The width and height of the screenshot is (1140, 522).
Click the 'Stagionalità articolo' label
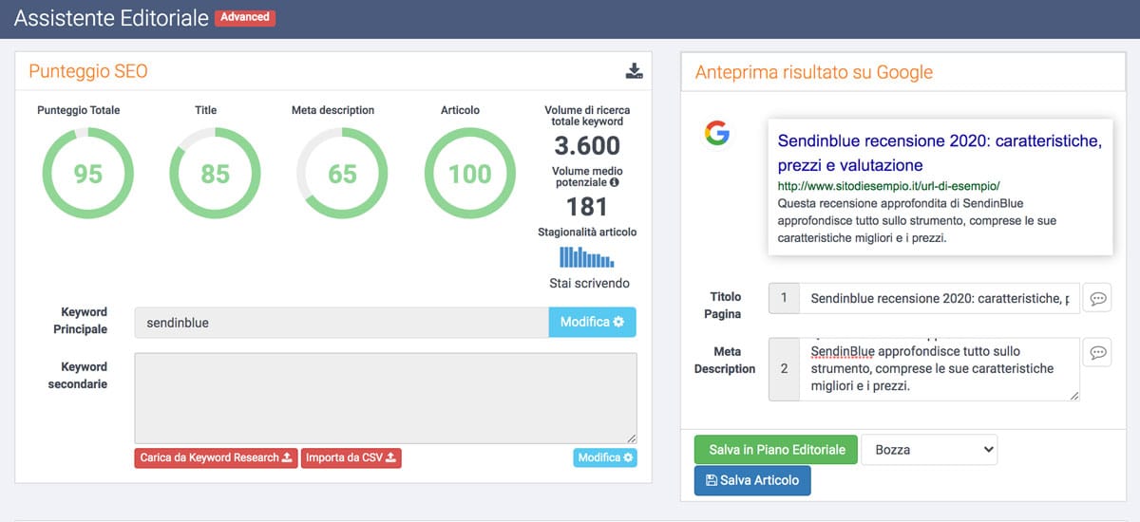click(587, 232)
